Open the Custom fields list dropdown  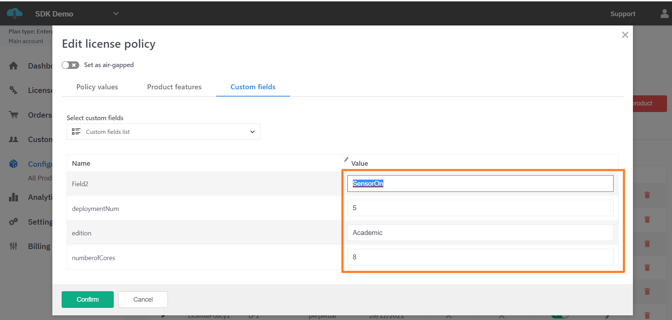click(163, 132)
